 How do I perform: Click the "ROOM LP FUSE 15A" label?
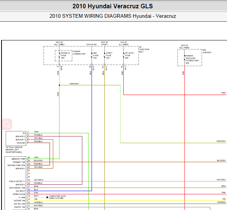(65, 56)
